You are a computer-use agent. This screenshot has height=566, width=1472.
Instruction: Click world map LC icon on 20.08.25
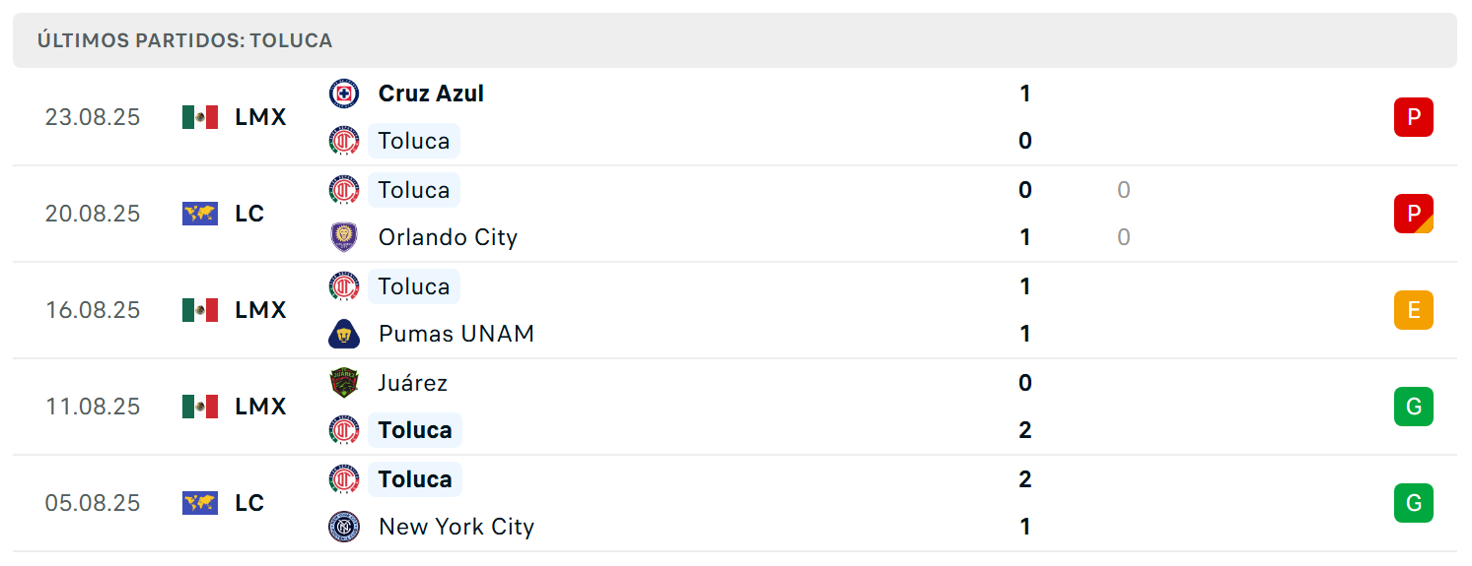pyautogui.click(x=200, y=214)
